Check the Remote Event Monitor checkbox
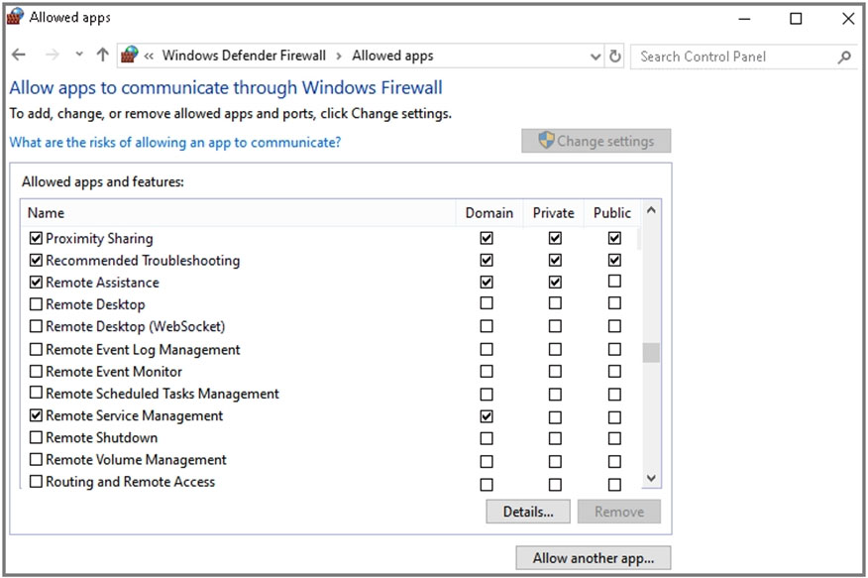868x578 pixels. point(36,371)
